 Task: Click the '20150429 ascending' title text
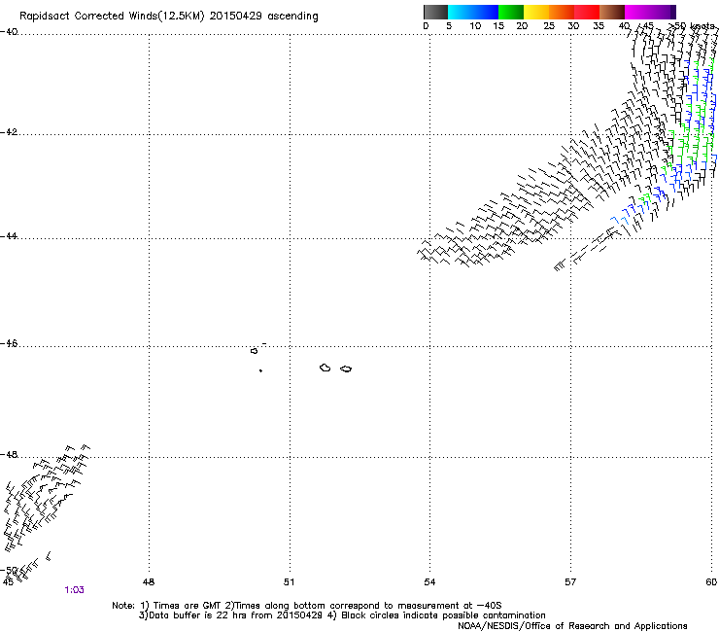point(263,17)
